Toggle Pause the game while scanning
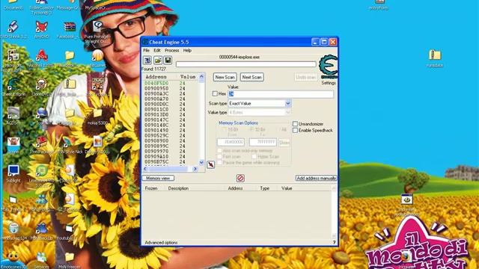 tap(219, 162)
